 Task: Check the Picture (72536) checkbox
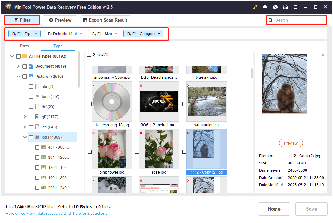(25, 76)
